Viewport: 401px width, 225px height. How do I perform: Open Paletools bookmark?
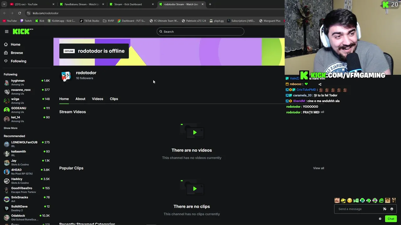[194, 21]
